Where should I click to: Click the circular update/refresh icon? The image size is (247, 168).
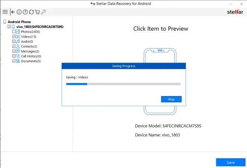click(31, 12)
